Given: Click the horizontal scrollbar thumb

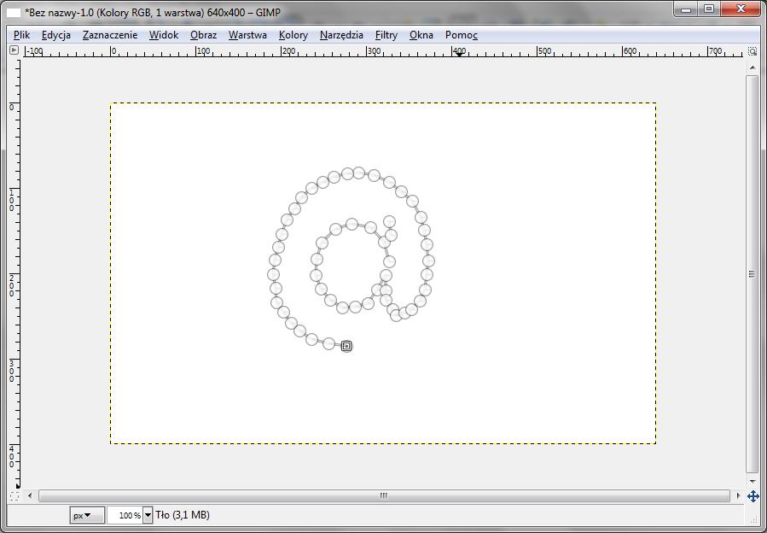Looking at the screenshot, I should click(384, 495).
